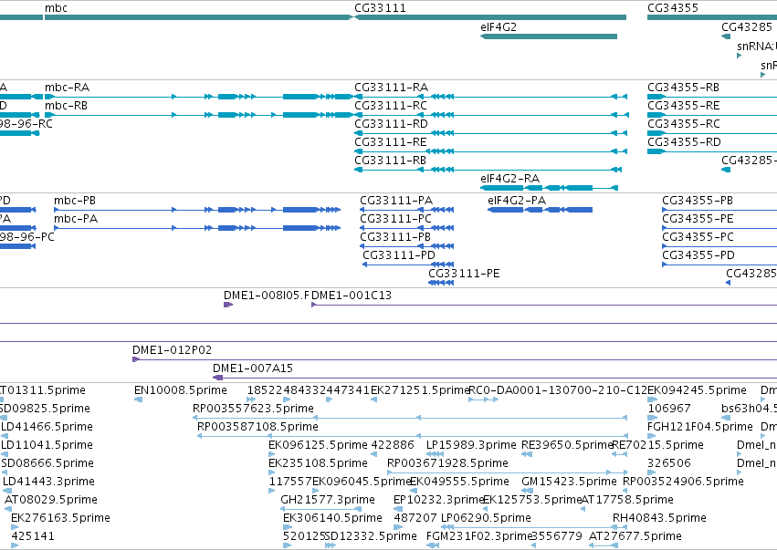Click the EN10008.5prime EST label
Image resolution: width=777 pixels, height=550 pixels.
(x=181, y=390)
